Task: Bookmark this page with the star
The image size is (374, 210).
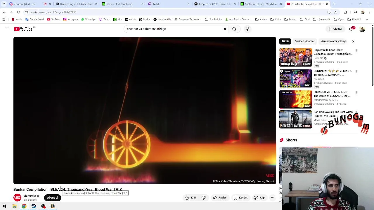Action: pyautogui.click(x=335, y=12)
